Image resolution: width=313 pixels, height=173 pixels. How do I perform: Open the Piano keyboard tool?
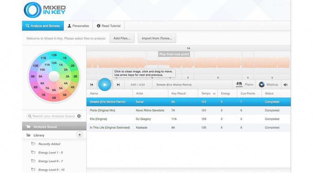pyautogui.click(x=245, y=85)
